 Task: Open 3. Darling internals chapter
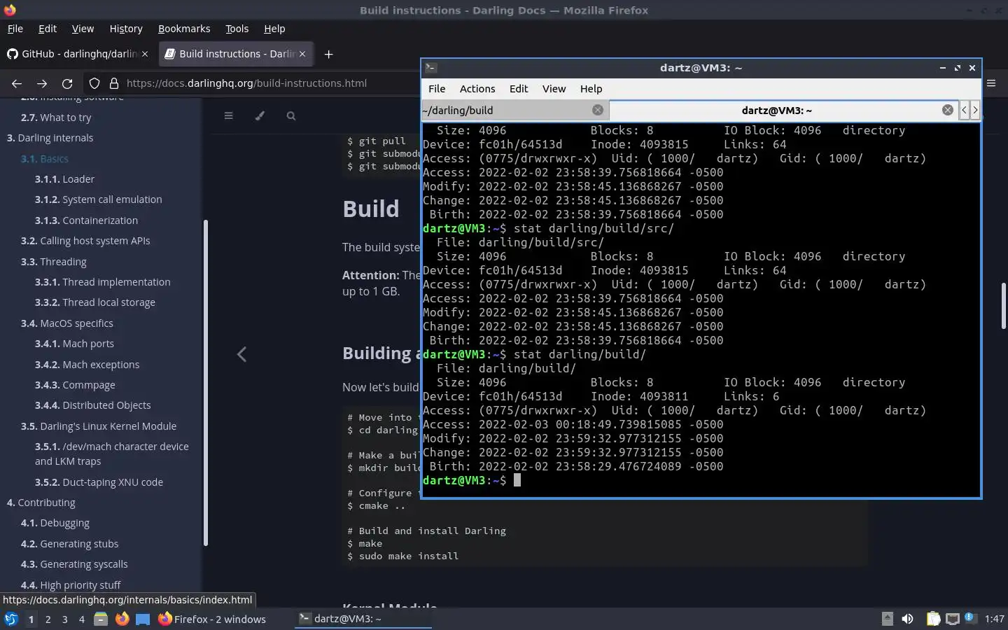click(x=50, y=138)
